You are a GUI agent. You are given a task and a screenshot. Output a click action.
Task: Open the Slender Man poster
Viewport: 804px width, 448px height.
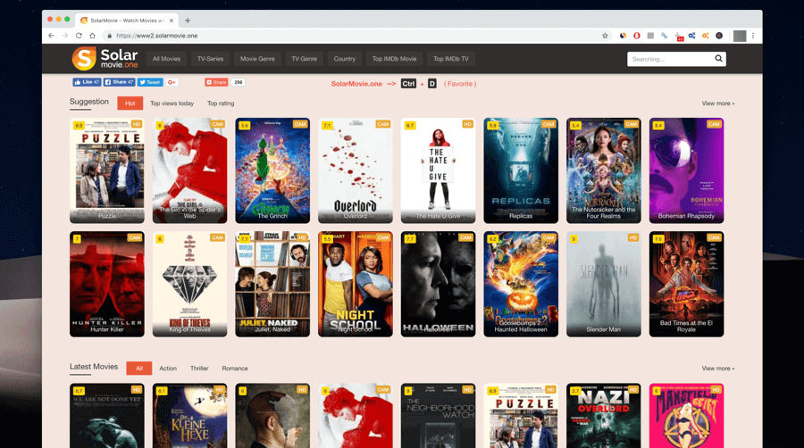click(604, 284)
